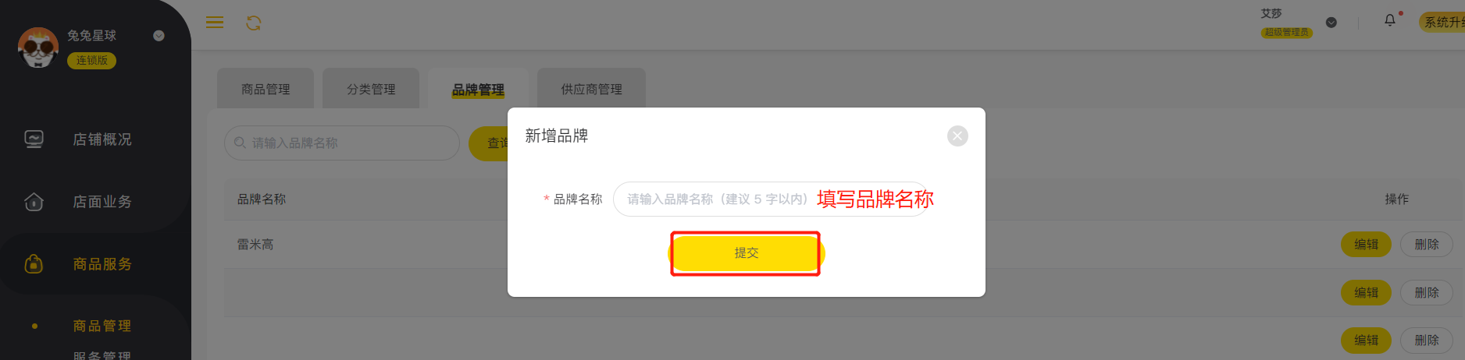Expand the 兔兔星球 store dropdown arrow
Viewport: 1465px width, 360px height.
coord(159,36)
